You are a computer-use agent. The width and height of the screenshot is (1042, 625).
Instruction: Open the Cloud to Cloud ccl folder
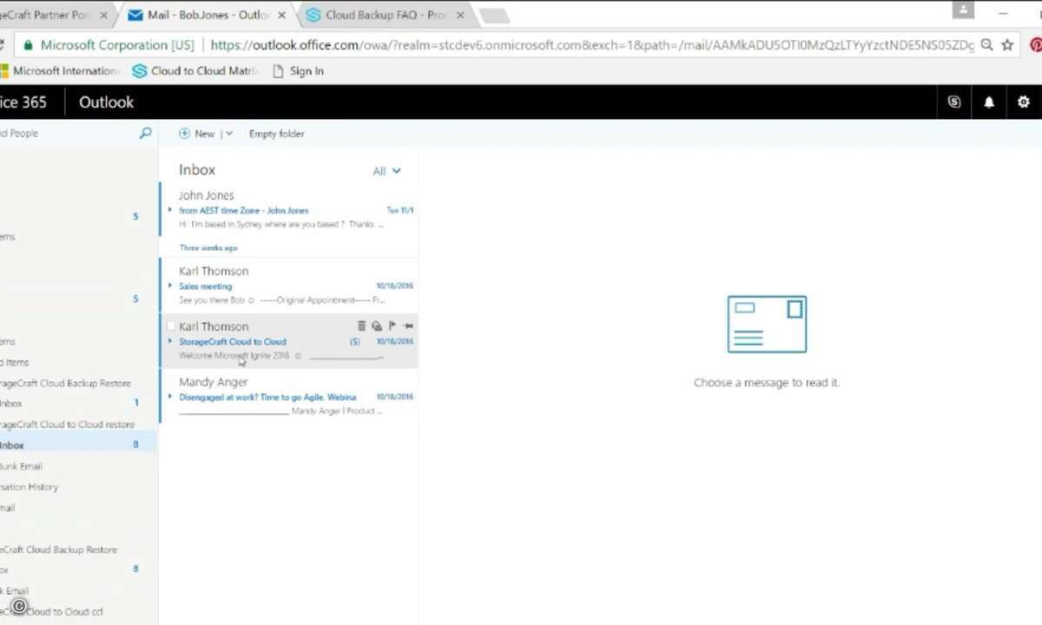click(51, 612)
